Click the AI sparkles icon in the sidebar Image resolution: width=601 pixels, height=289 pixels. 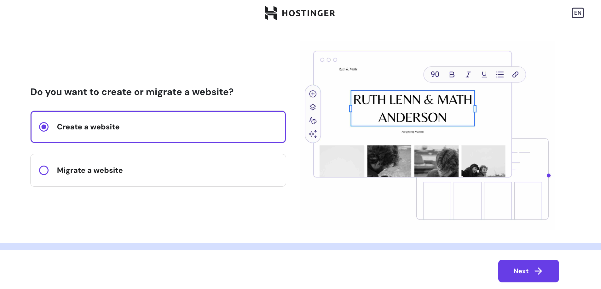[313, 134]
